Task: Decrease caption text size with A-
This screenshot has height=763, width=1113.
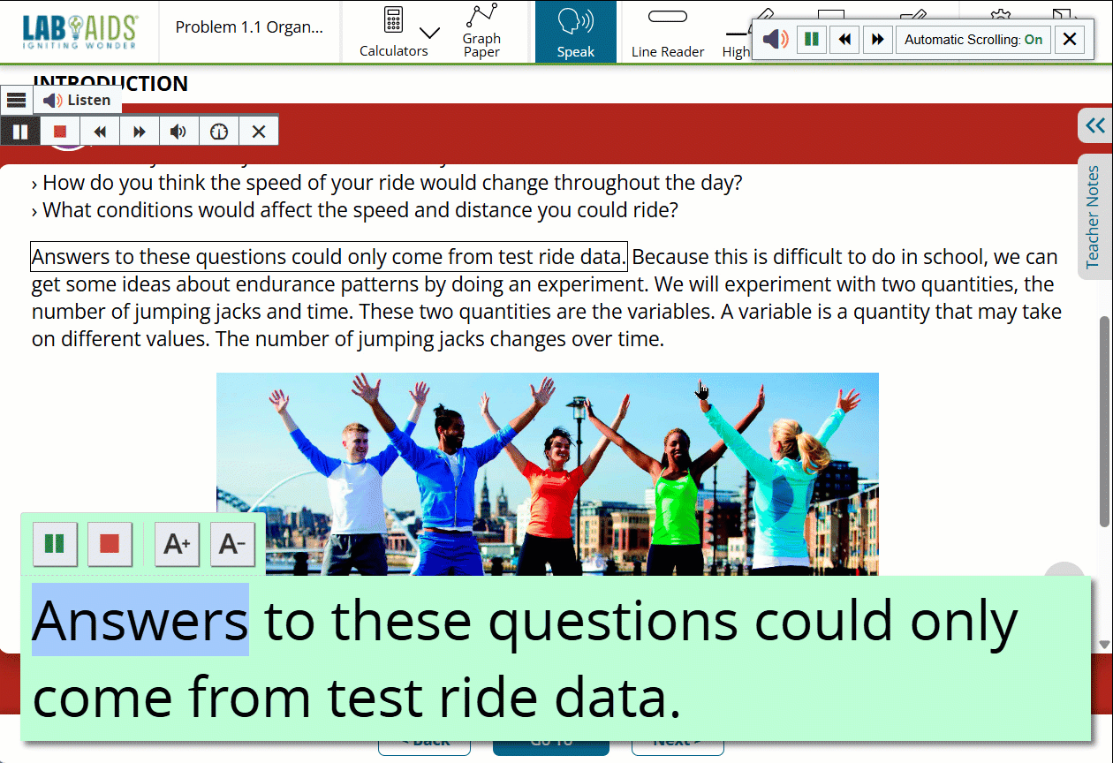Action: 232,544
